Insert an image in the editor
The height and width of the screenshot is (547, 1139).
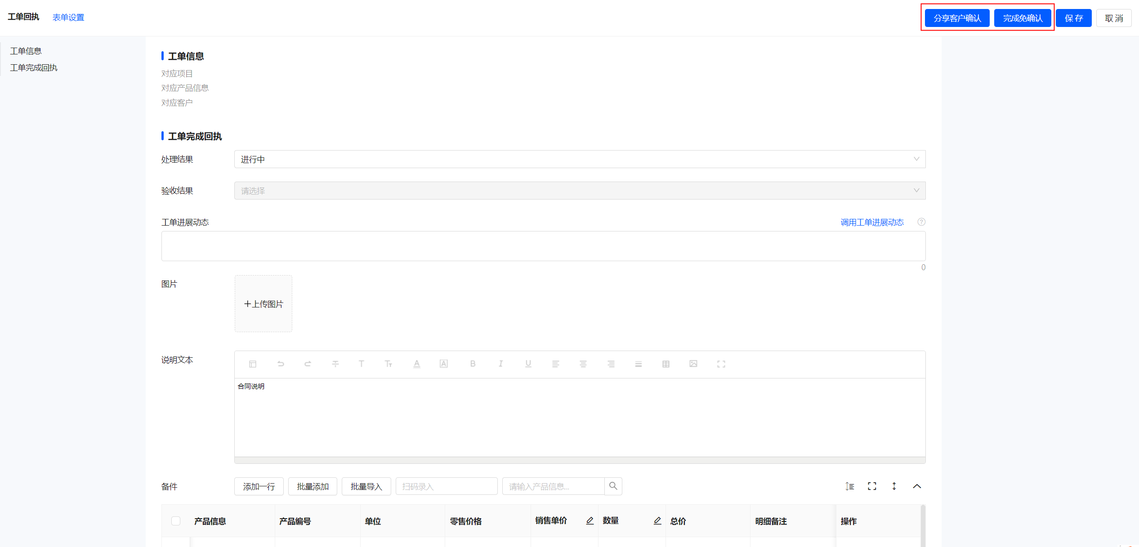(693, 364)
